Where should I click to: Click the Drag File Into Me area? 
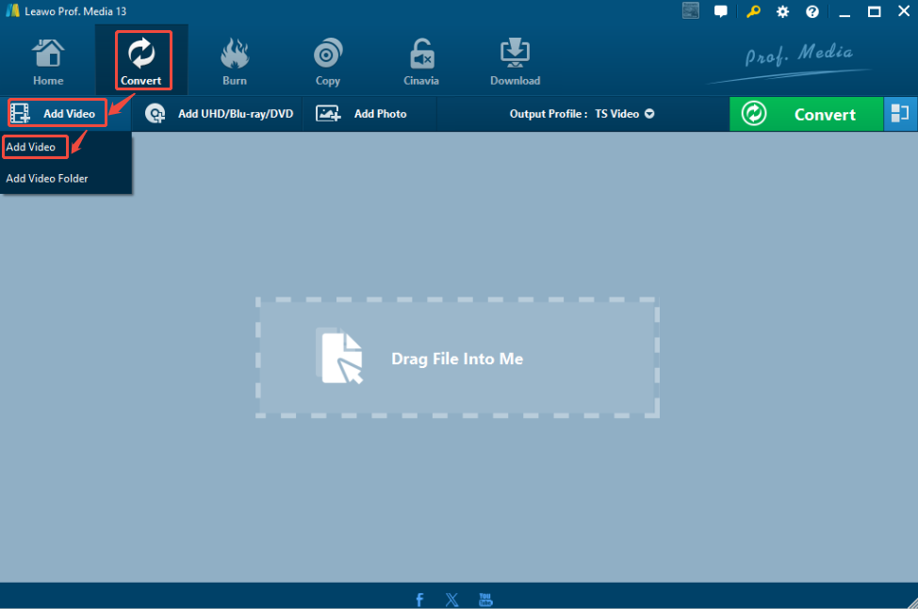point(458,358)
